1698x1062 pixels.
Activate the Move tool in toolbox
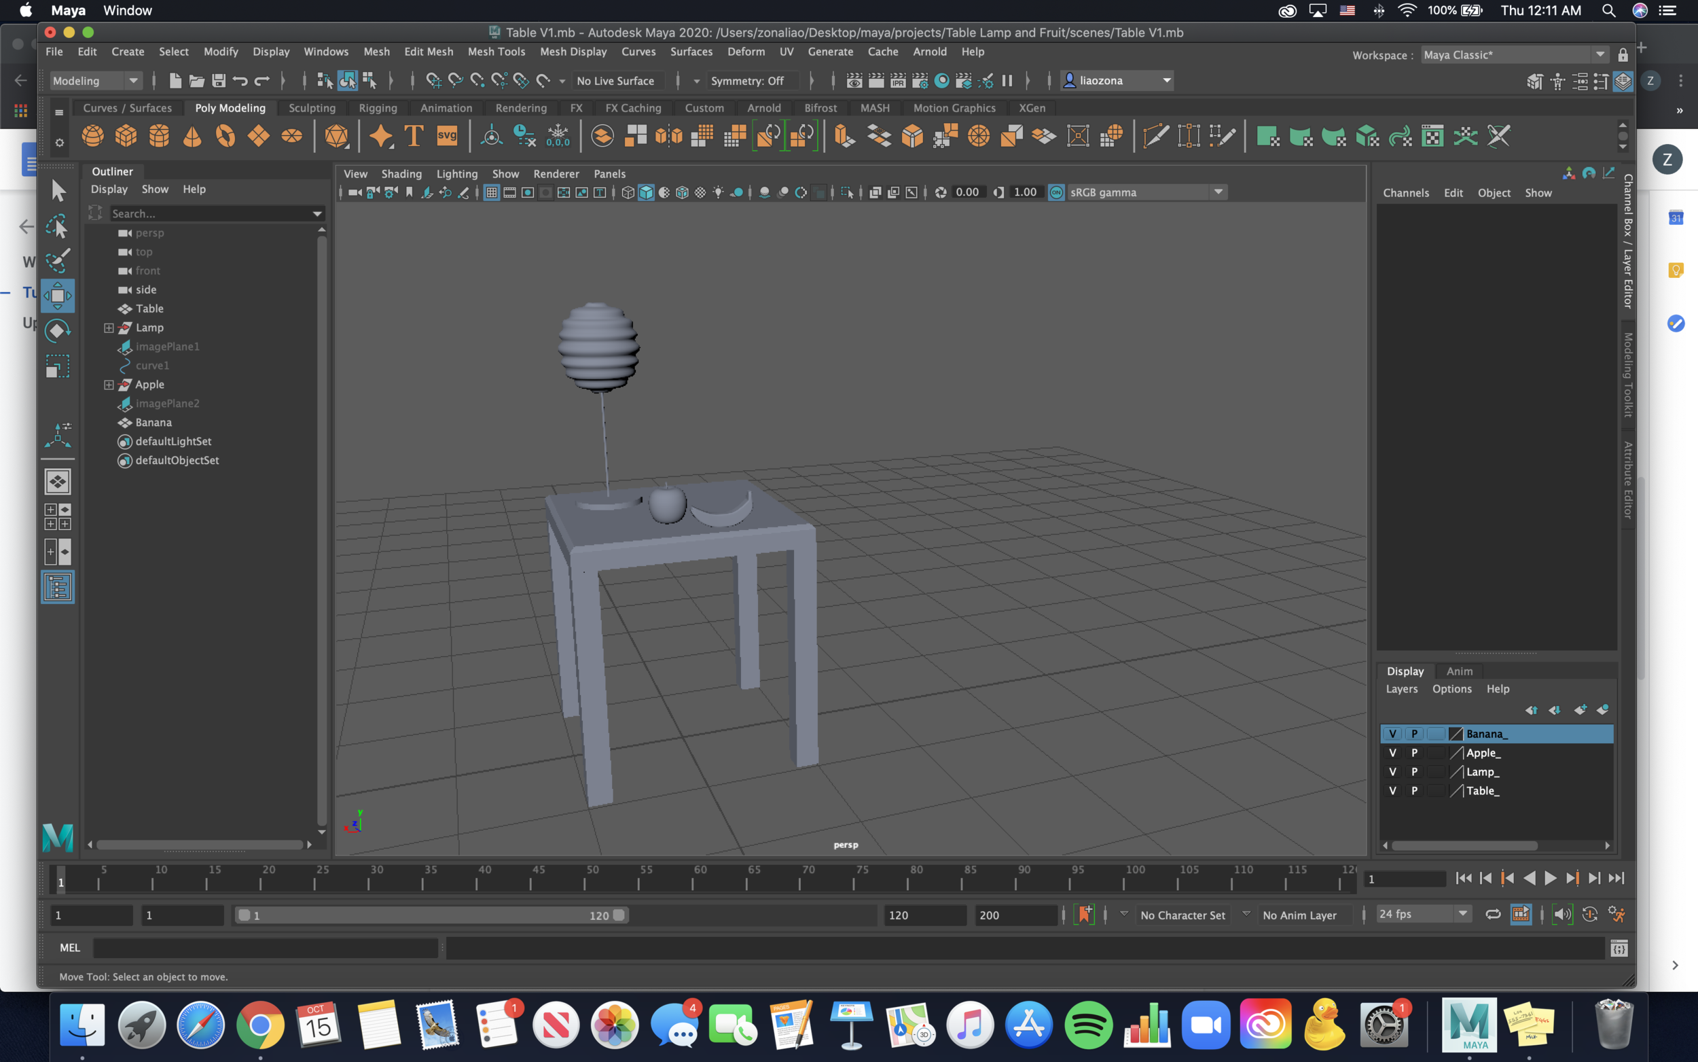pos(58,296)
